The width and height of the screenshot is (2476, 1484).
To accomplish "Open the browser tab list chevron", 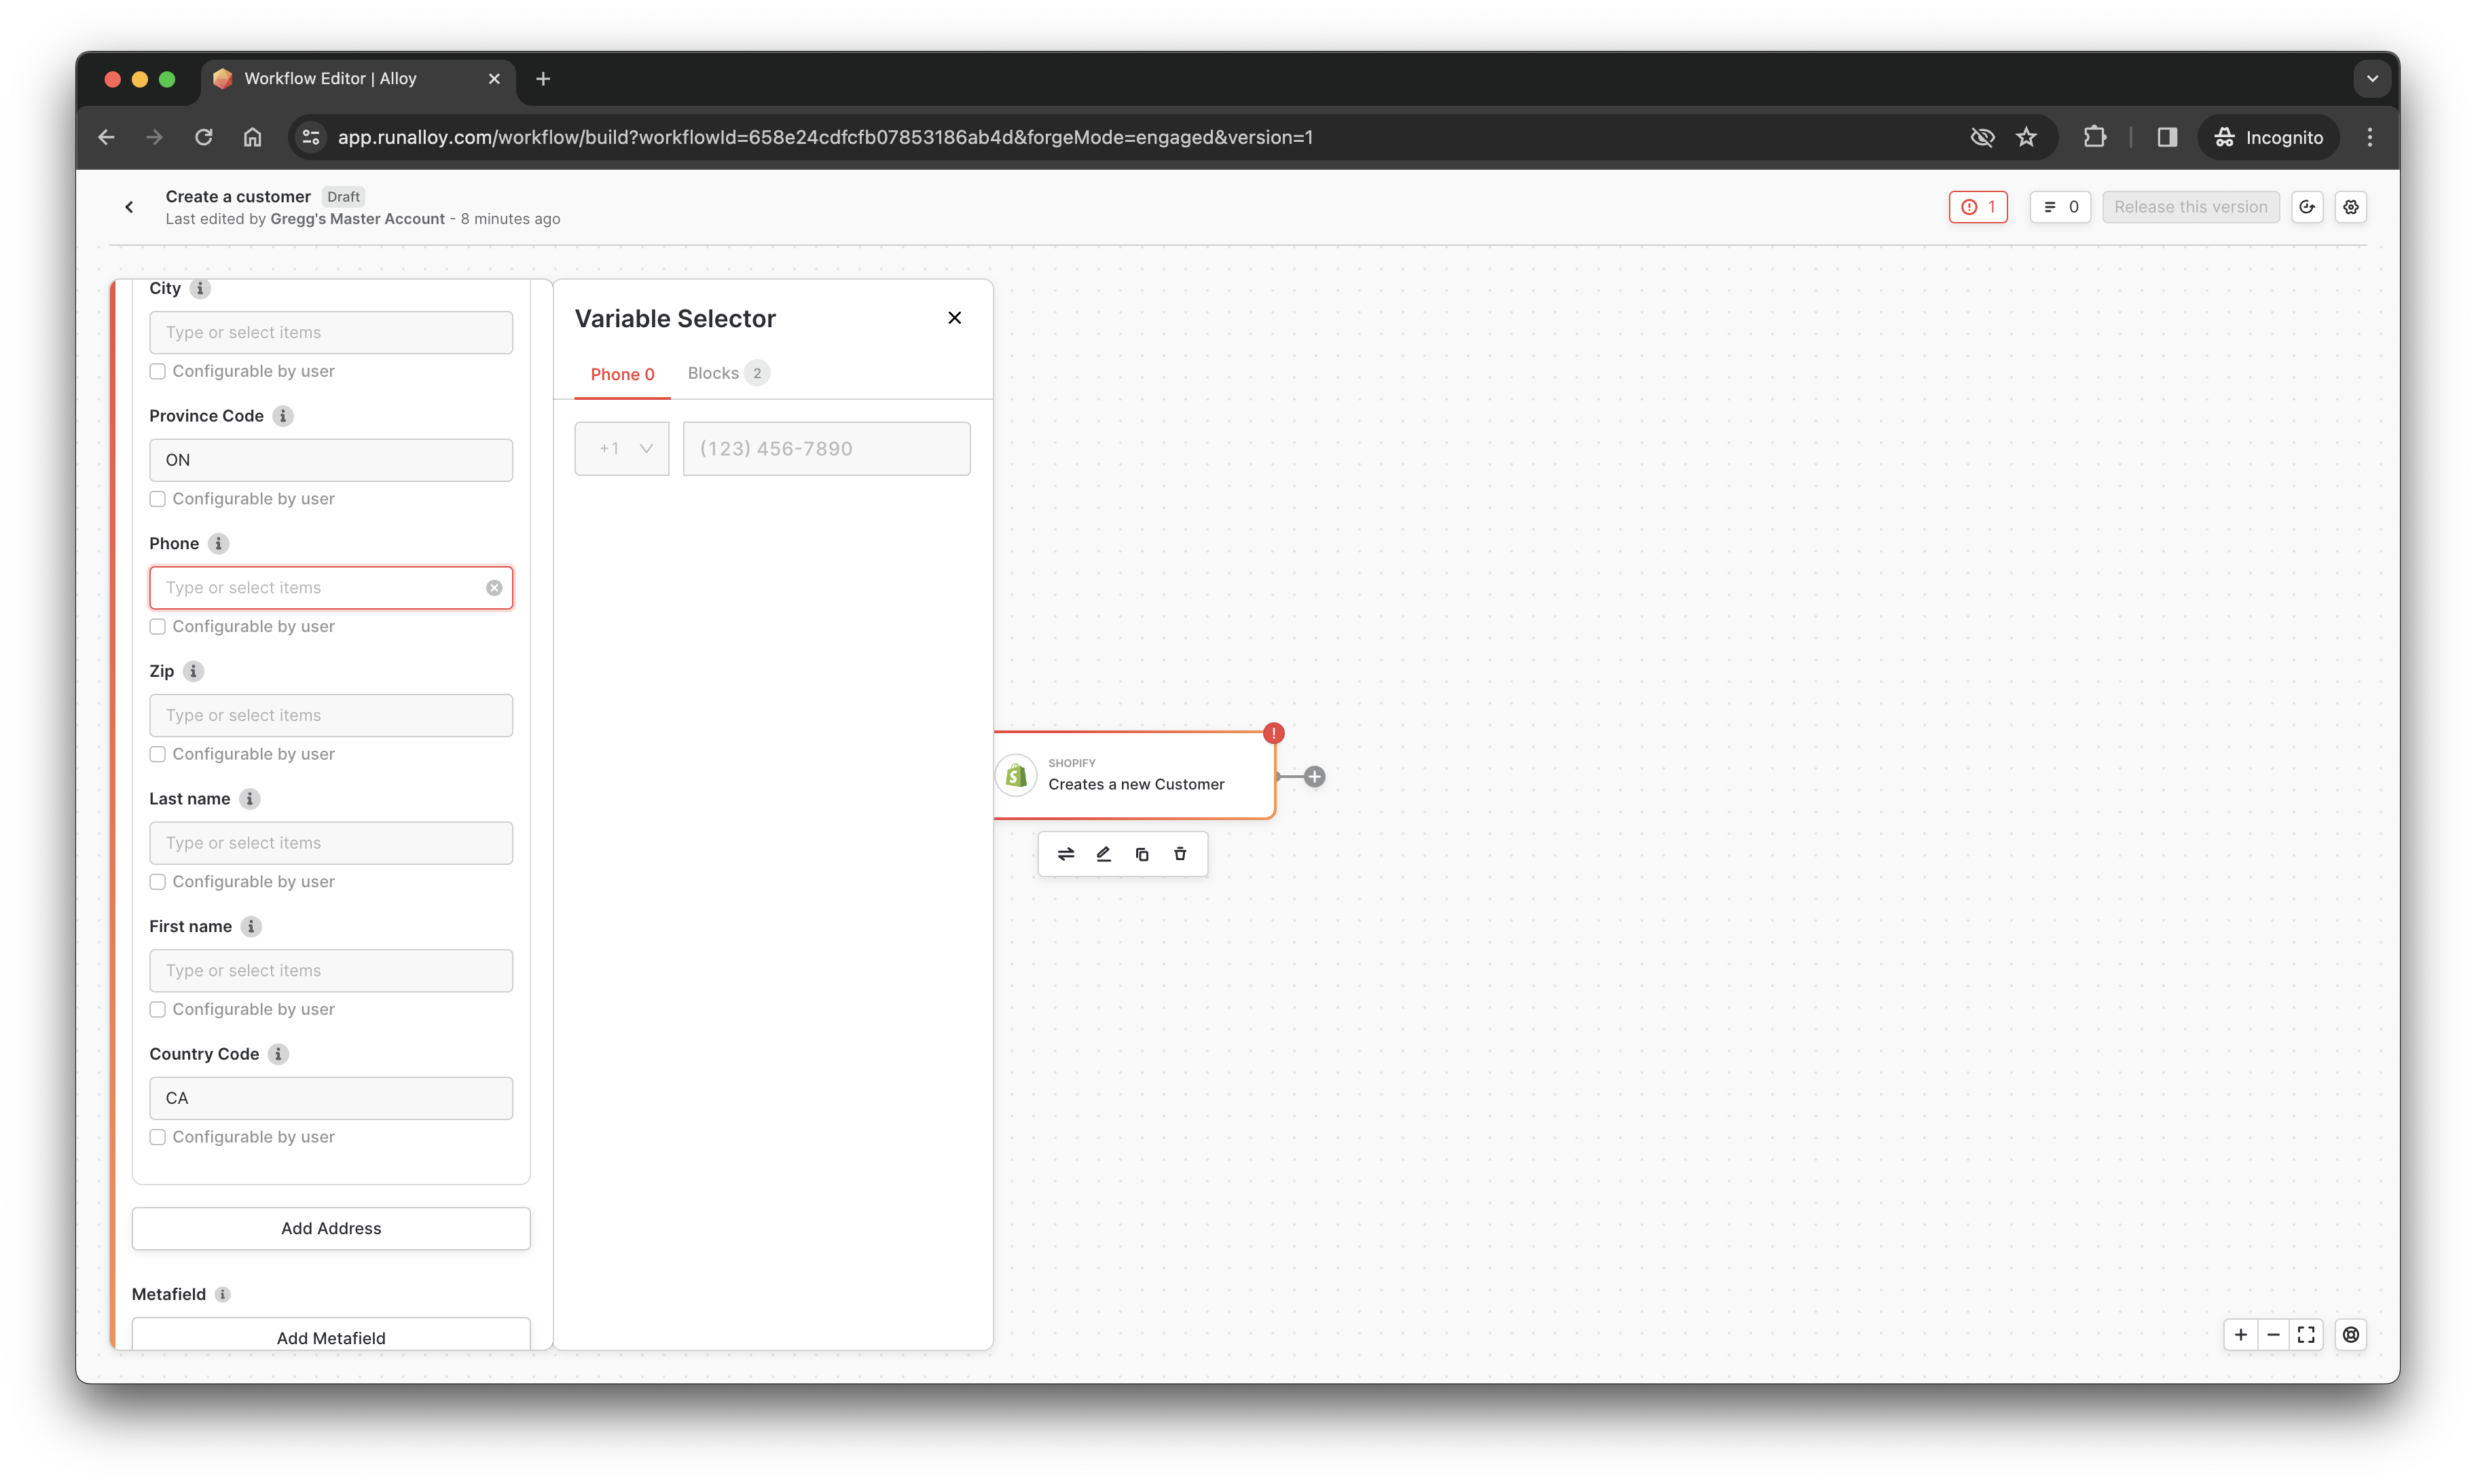I will [x=2371, y=79].
